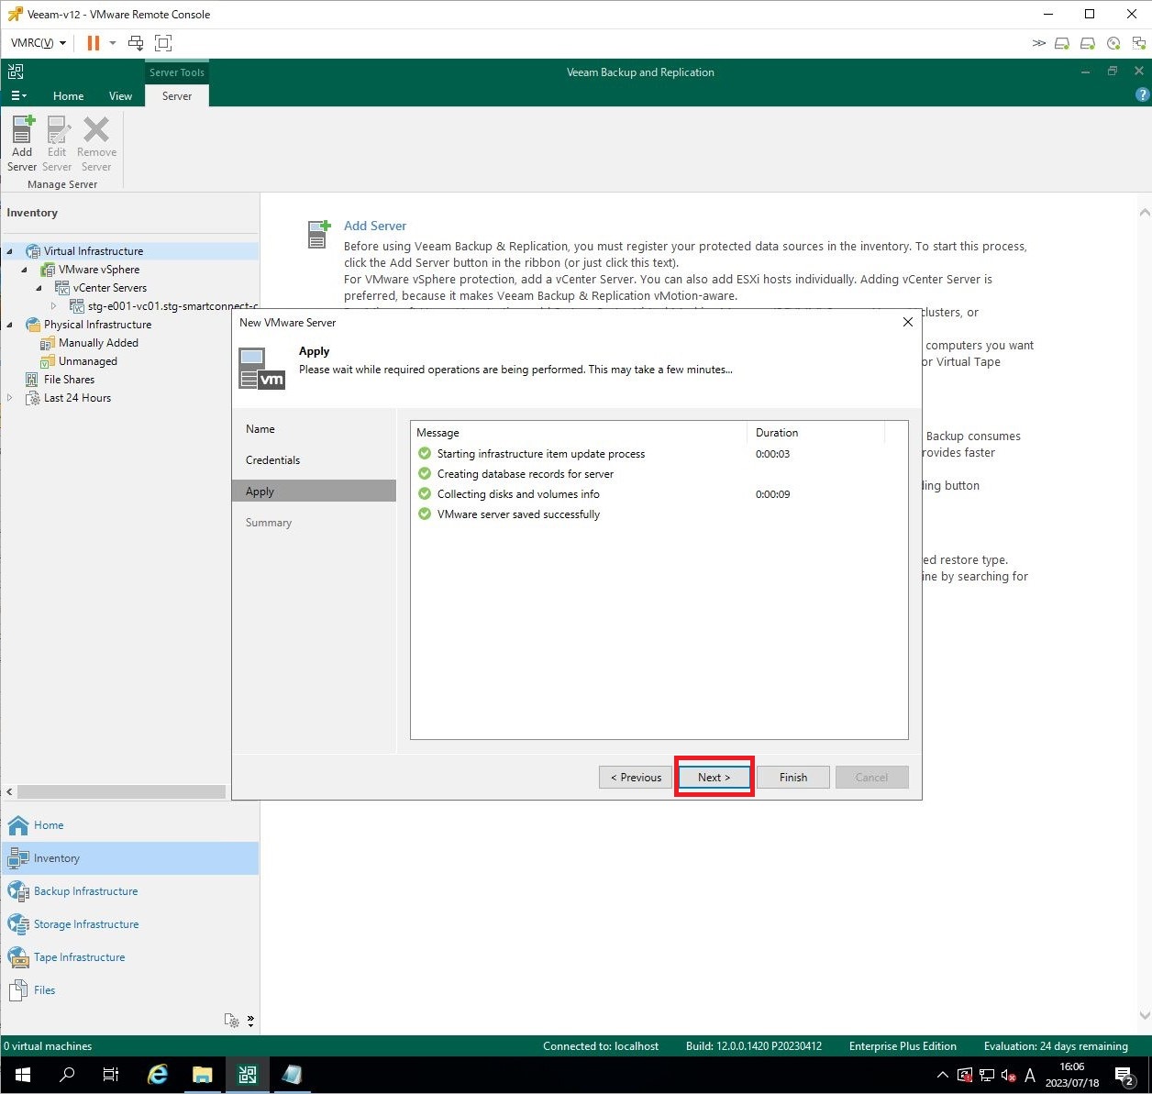1152x1094 pixels.
Task: Open the notification center icon
Action: [x=1125, y=1075]
